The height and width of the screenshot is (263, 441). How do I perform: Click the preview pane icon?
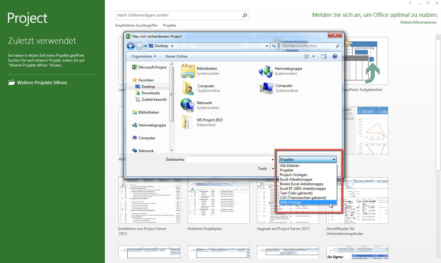click(324, 56)
